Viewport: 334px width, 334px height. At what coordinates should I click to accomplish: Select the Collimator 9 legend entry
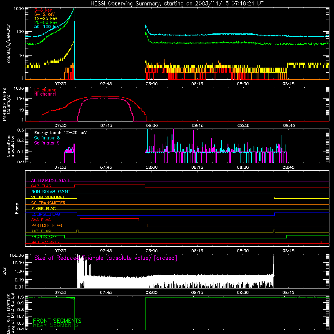47,143
